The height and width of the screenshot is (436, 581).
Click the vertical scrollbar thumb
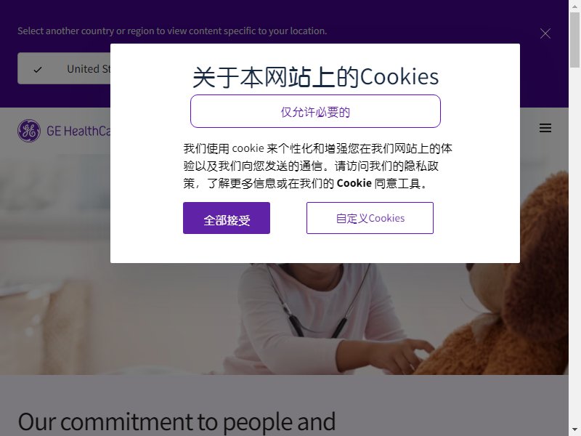click(x=574, y=40)
